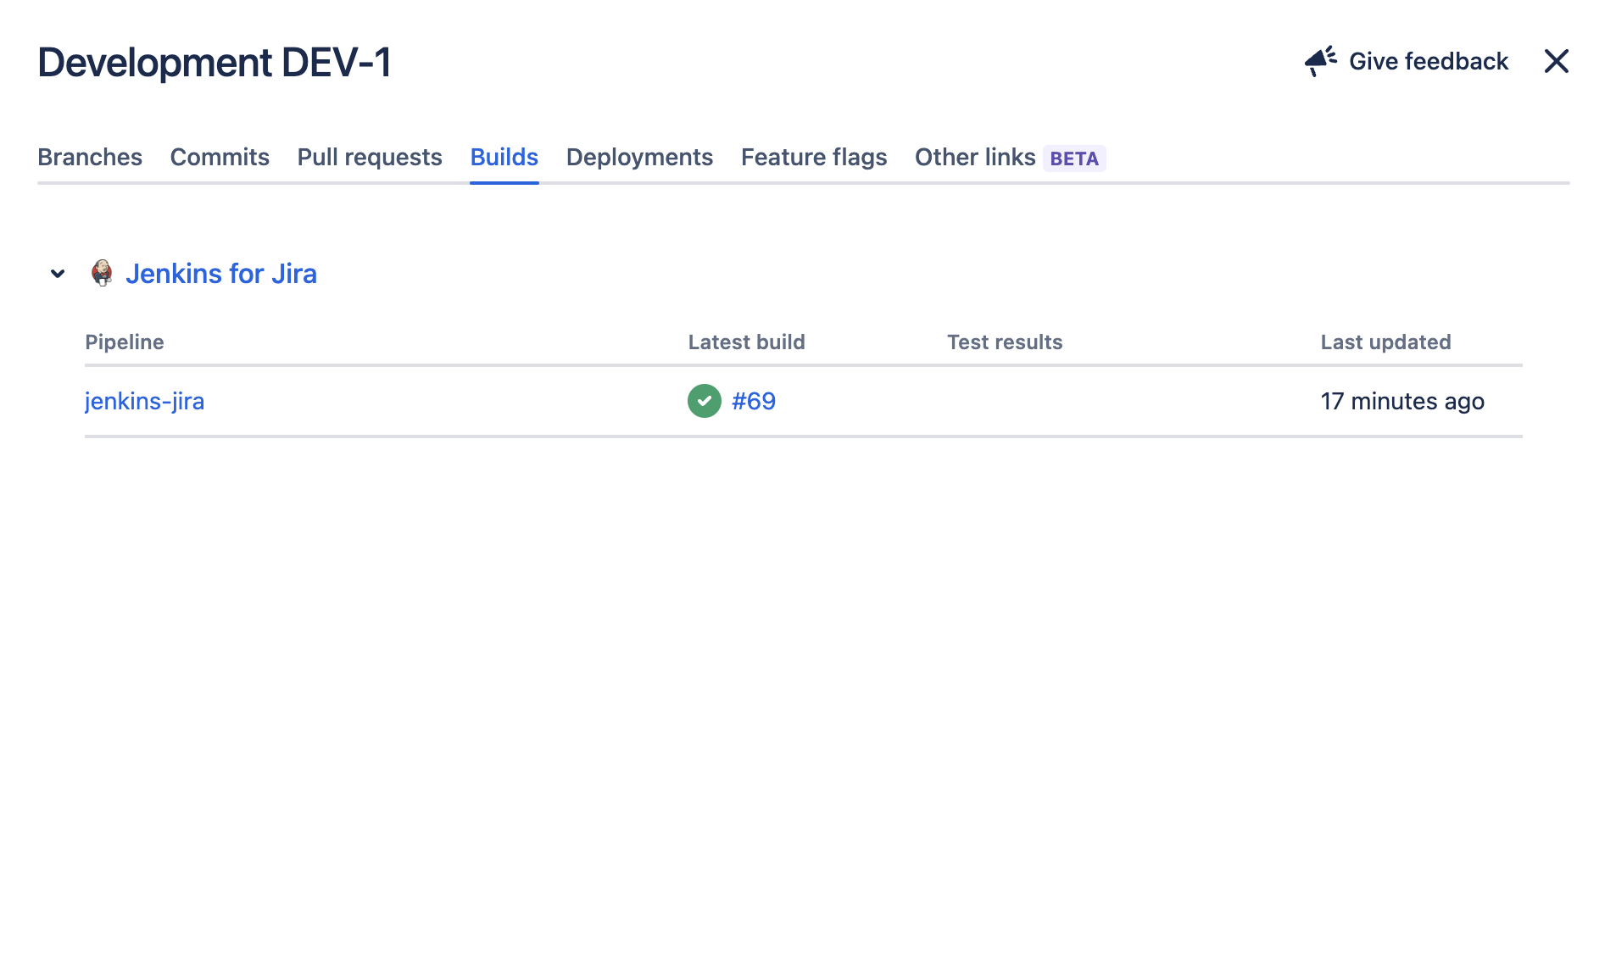
Task: Open the Other links tab
Action: 1010,157
